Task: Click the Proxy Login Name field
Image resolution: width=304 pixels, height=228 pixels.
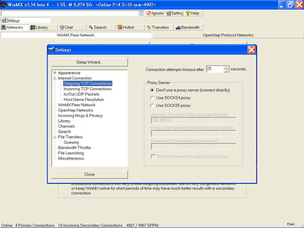Action: tap(194, 134)
